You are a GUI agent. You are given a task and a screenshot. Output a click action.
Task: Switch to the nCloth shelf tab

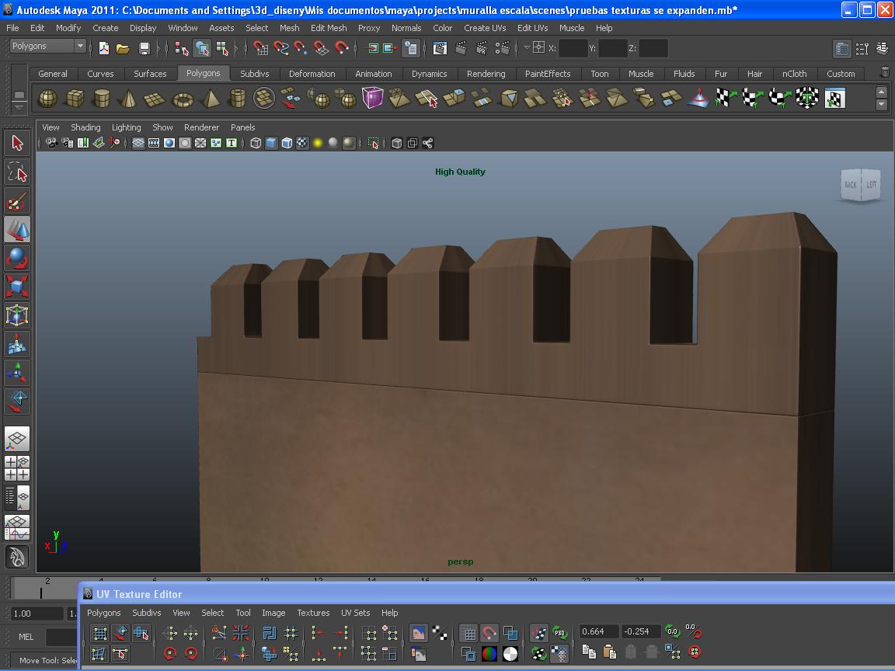point(794,74)
